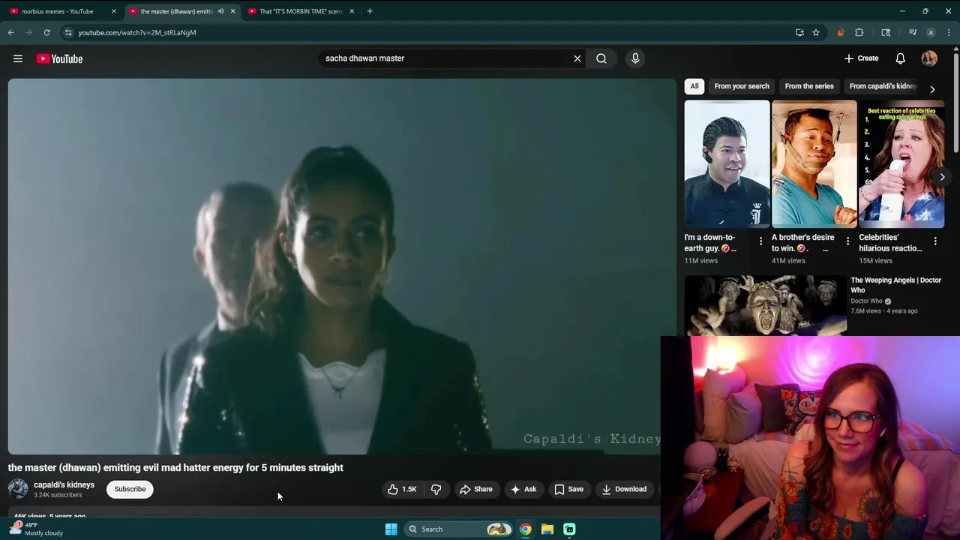
Task: Open 'The Weeping Angels | Doctor Who' title
Action: pos(895,285)
